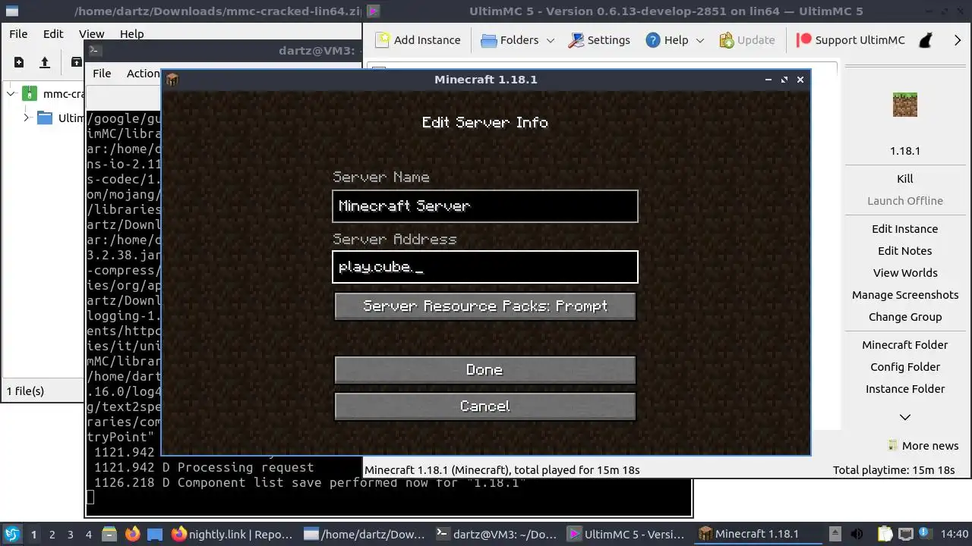
Task: Toggle Server Resource Packs: Prompt button
Action: [484, 306]
